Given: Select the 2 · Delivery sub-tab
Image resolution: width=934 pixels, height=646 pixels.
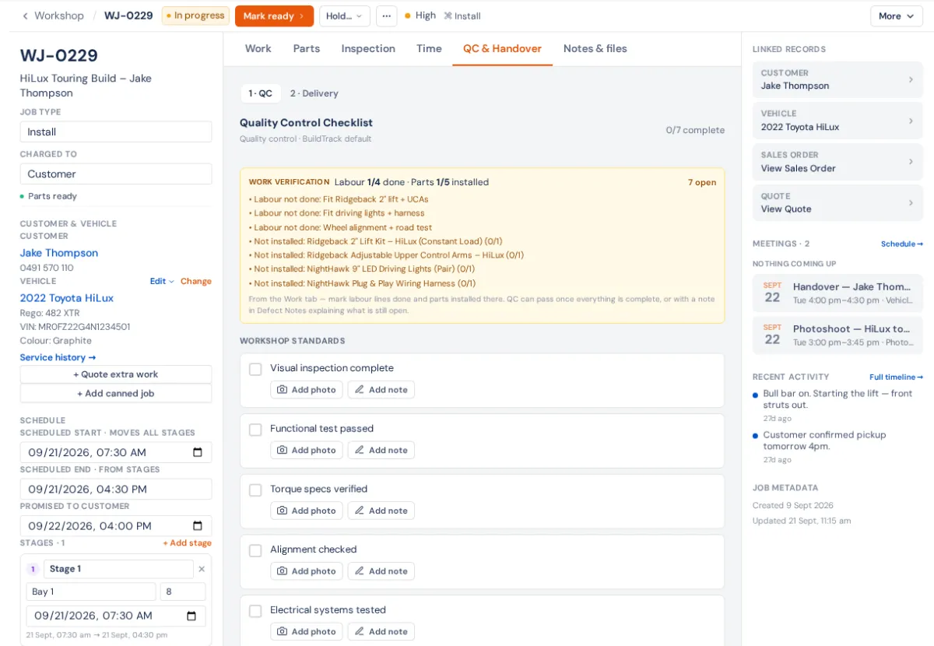Looking at the screenshot, I should [314, 93].
